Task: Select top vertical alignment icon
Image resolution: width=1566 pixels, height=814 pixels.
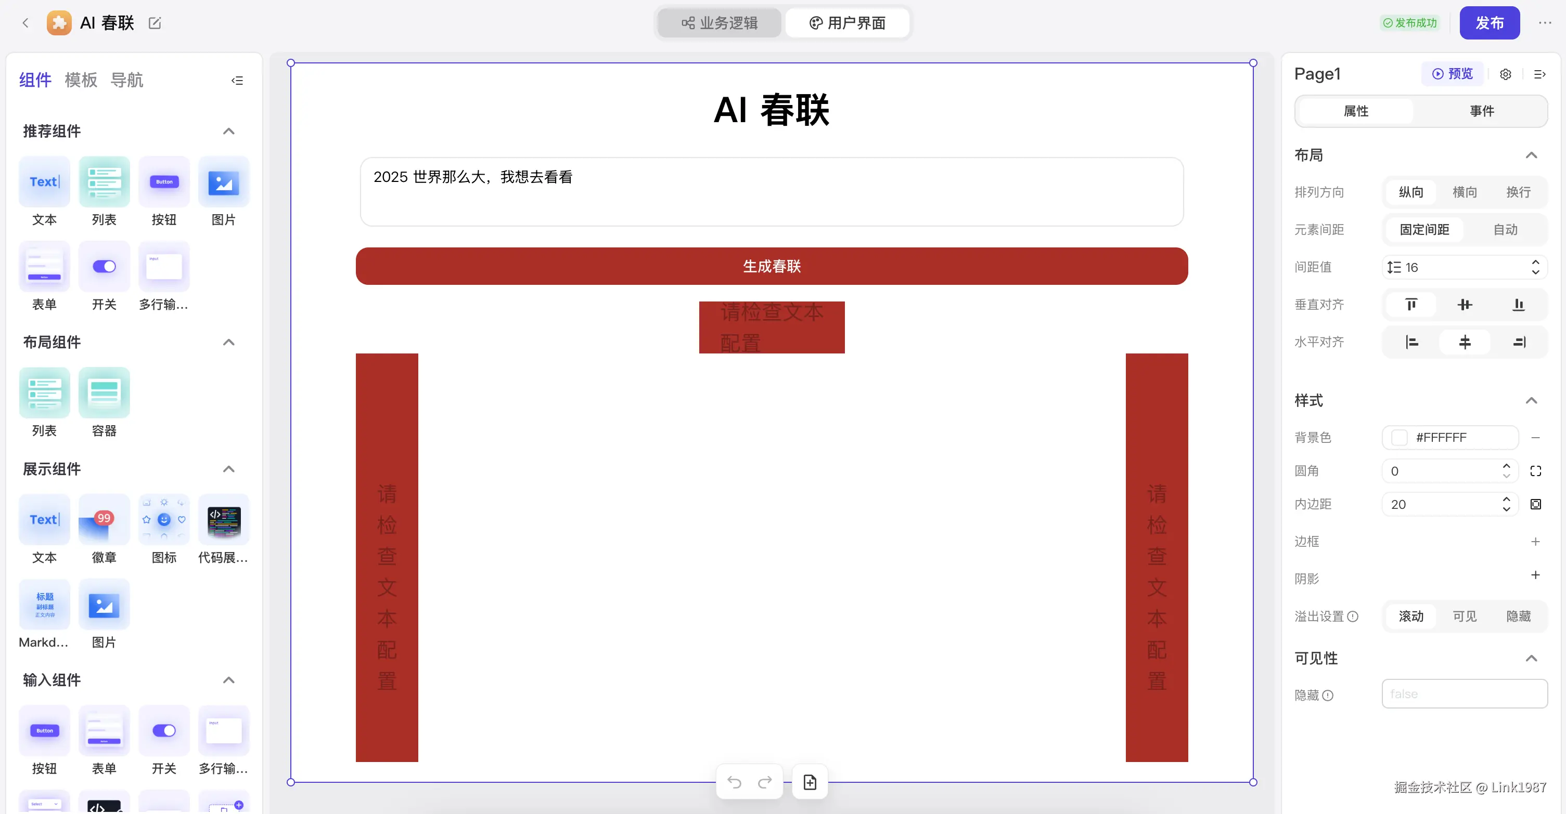Action: click(x=1411, y=304)
